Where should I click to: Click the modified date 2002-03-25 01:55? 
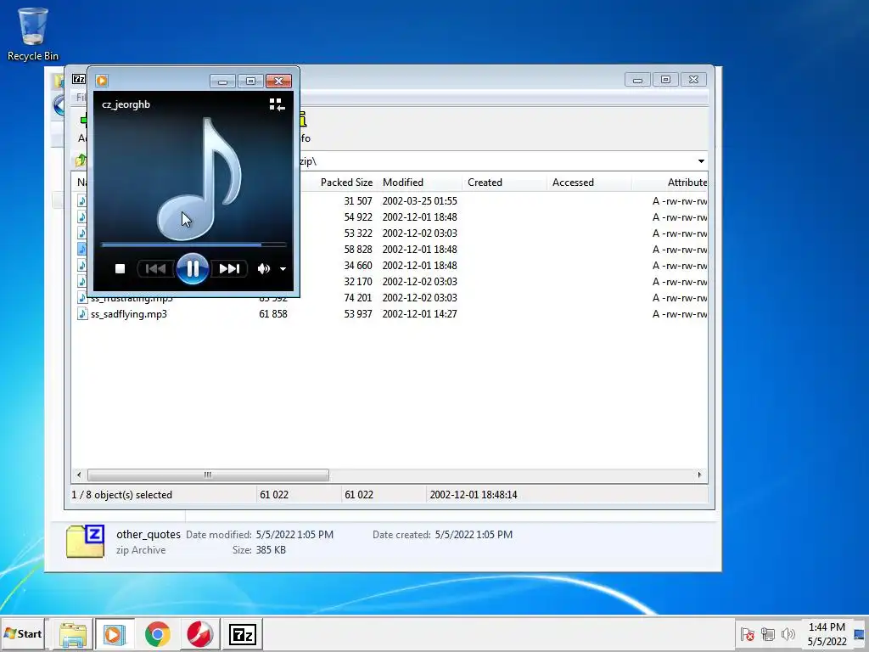click(419, 201)
